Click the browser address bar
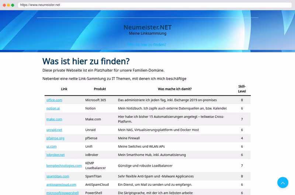This screenshot has height=195, width=295. tap(155, 5)
